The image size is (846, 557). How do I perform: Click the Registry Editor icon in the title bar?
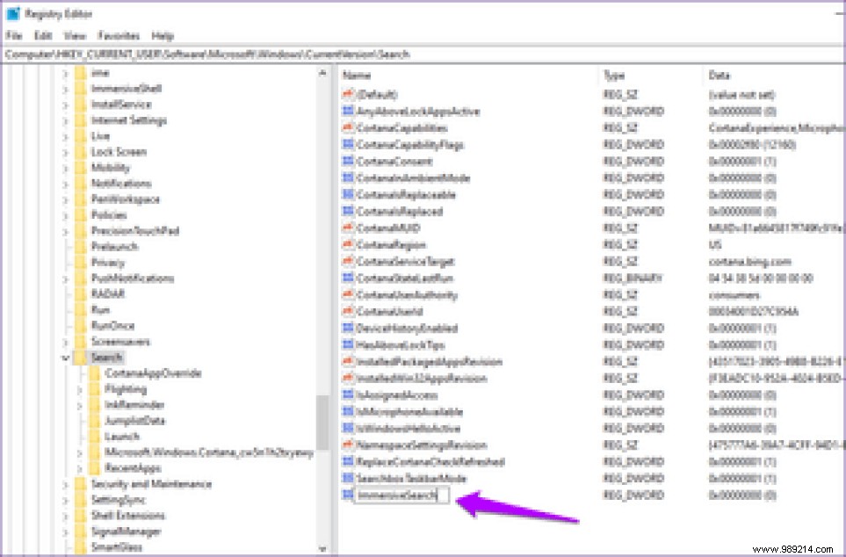coord(12,12)
